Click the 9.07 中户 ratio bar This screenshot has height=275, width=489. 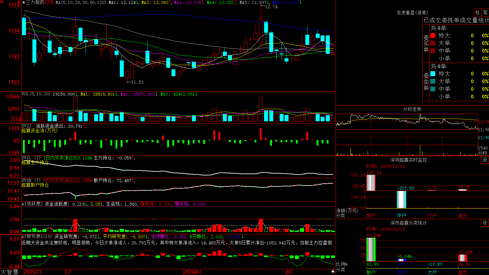pos(402,260)
